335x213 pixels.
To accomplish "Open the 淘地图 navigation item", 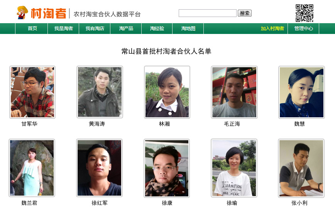I will coord(188,29).
